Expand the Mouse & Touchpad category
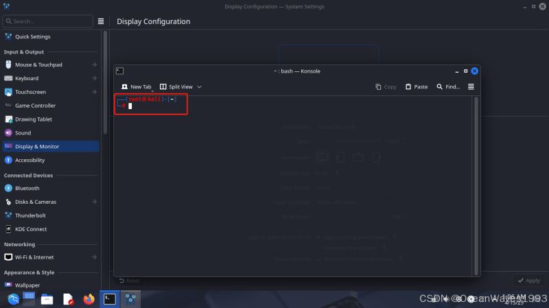 pyautogui.click(x=94, y=64)
